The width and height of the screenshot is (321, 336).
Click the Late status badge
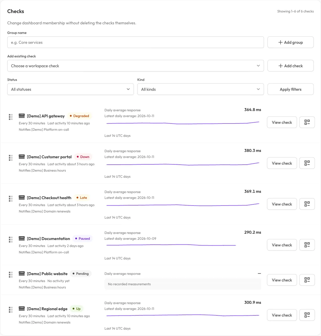(x=82, y=198)
